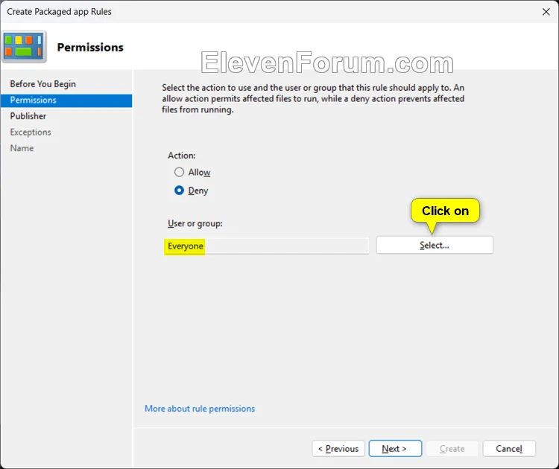Click the Action: label text

tap(181, 156)
